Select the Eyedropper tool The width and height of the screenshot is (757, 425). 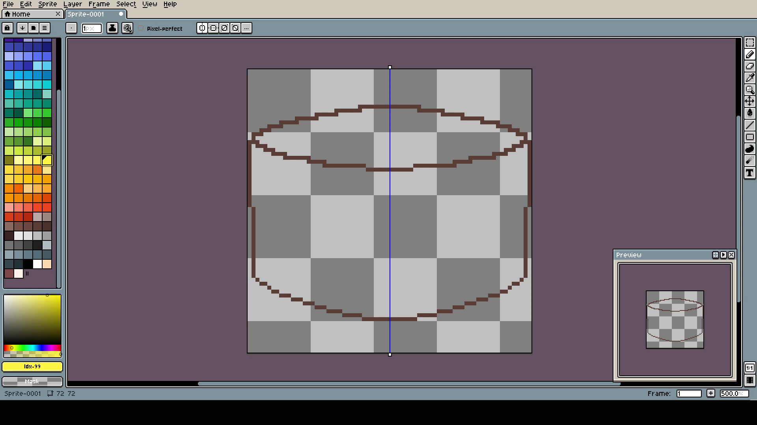point(750,78)
